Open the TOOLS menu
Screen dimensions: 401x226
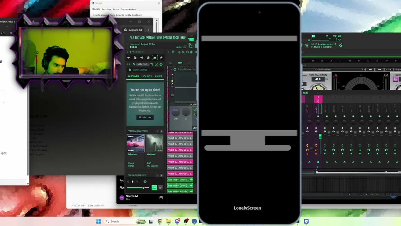pos(176,38)
